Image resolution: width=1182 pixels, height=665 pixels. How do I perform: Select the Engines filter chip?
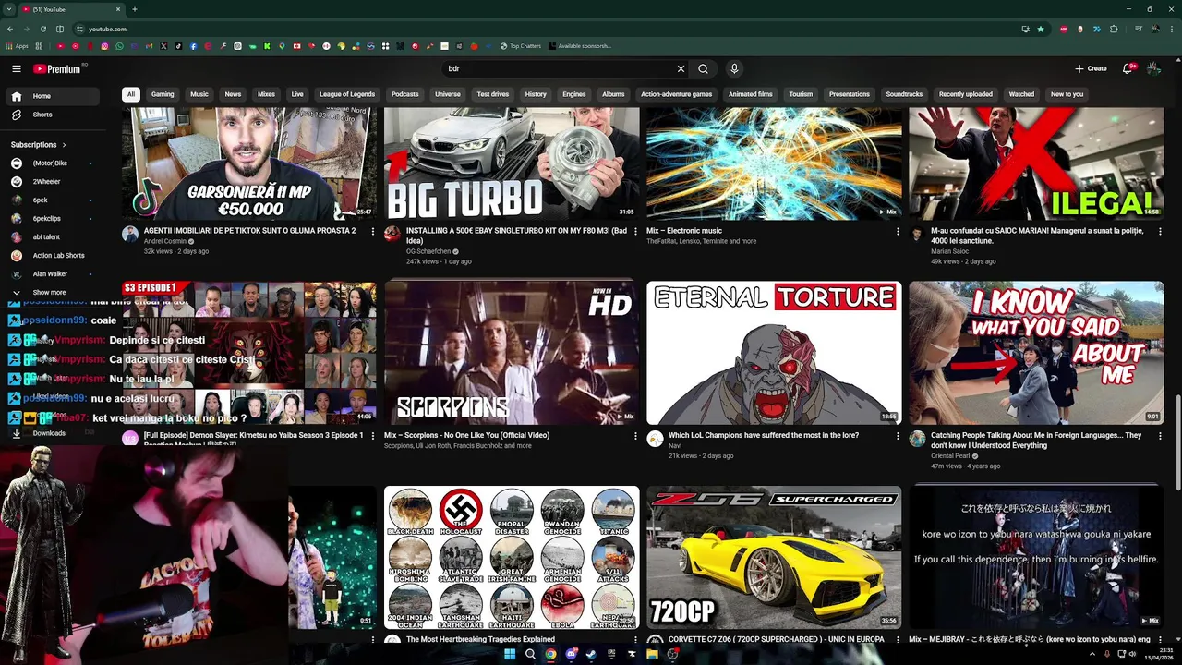pos(574,94)
